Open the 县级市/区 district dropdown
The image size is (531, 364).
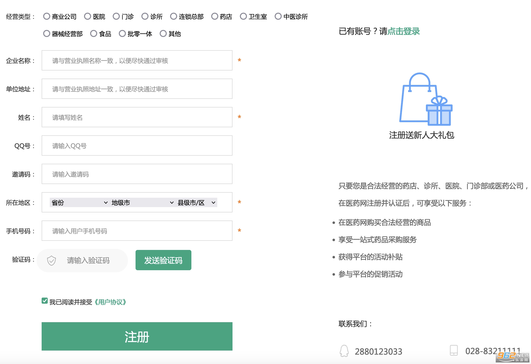[196, 203]
